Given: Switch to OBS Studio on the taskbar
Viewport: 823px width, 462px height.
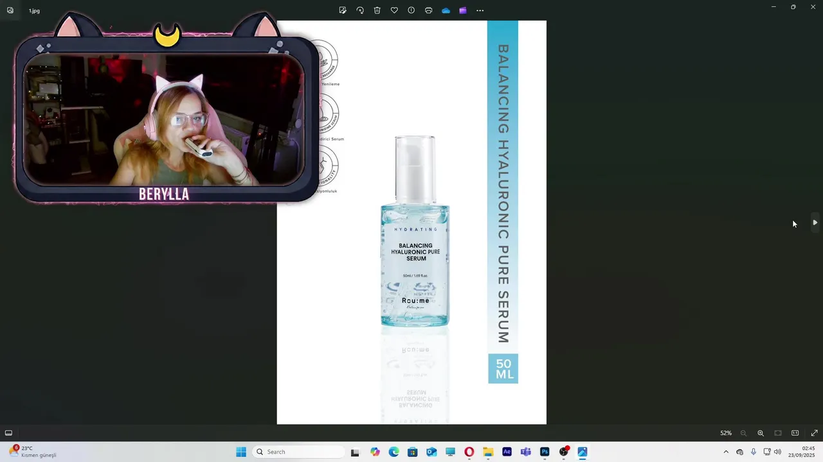Looking at the screenshot, I should pos(564,452).
